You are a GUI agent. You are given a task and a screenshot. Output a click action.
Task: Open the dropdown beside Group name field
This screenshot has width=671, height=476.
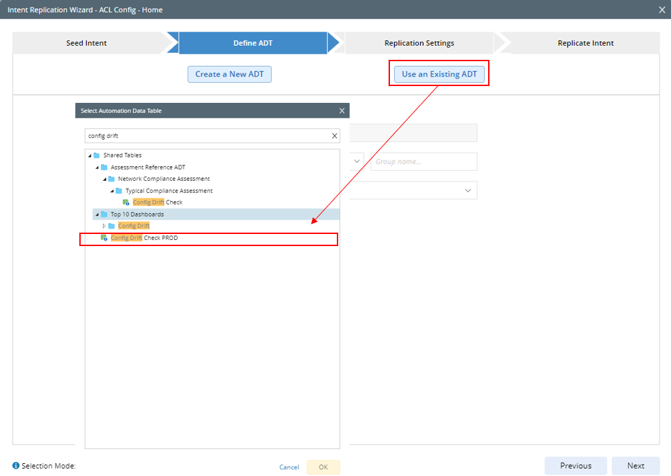pos(356,161)
